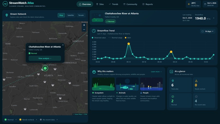Expand site details chevron beside streamflow
The height and width of the screenshot is (124, 220).
pos(214,18)
